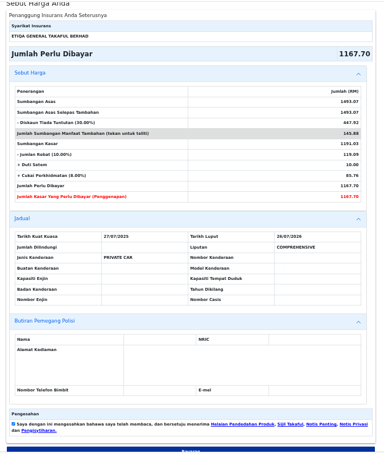Click the Nombor Casis label
Viewport: 384px width, 454px height.
click(x=205, y=300)
